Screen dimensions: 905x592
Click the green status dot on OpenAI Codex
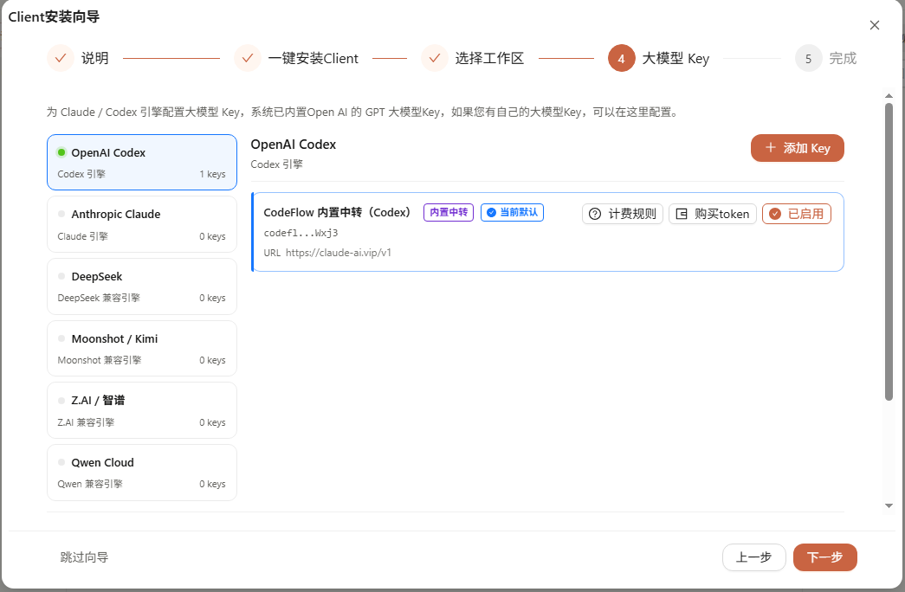coord(61,152)
